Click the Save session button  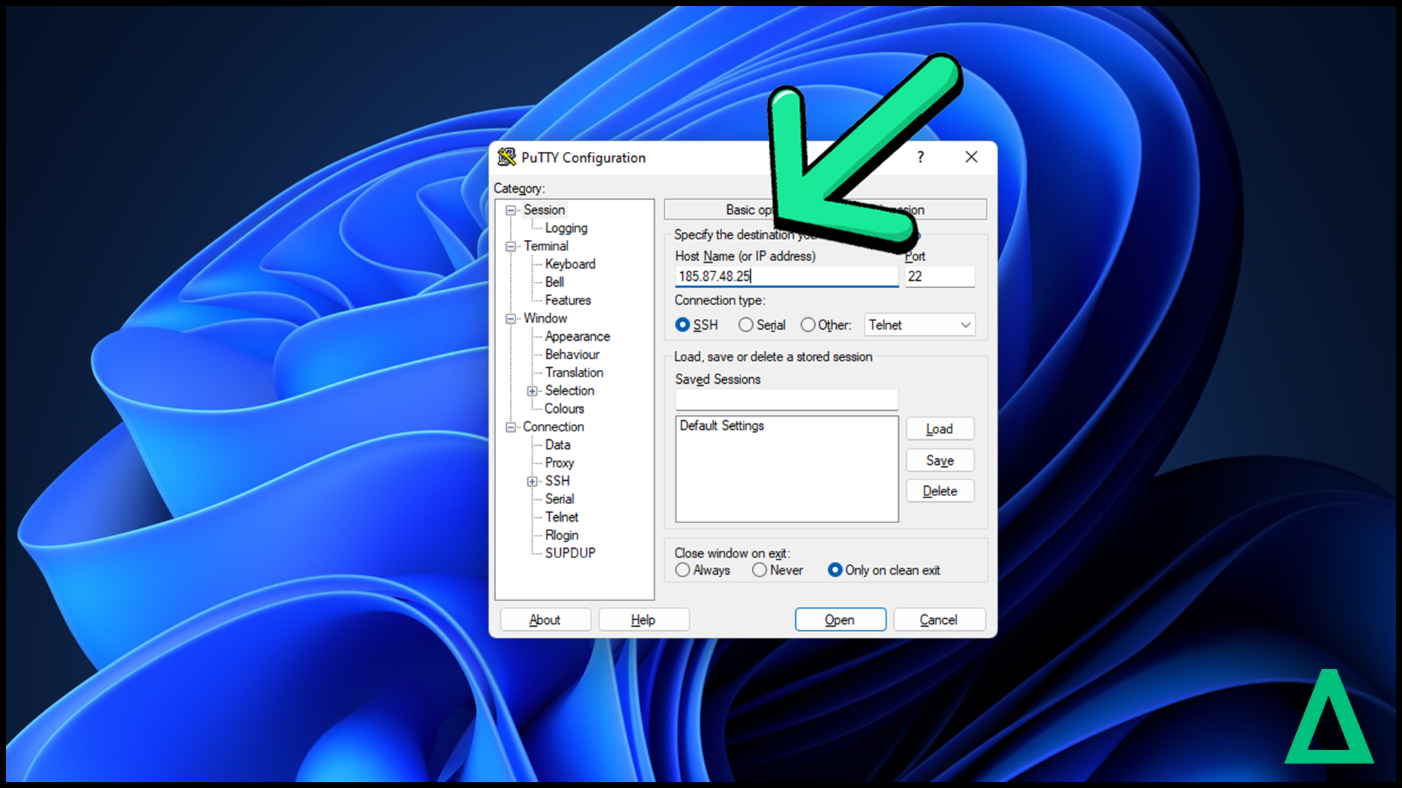940,460
